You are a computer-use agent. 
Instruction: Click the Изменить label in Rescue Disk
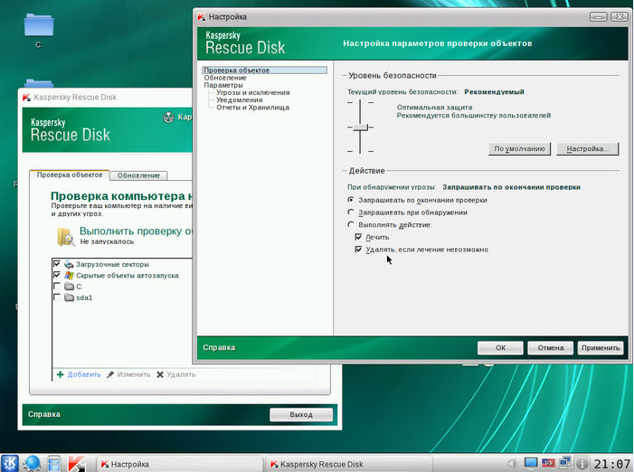point(134,374)
